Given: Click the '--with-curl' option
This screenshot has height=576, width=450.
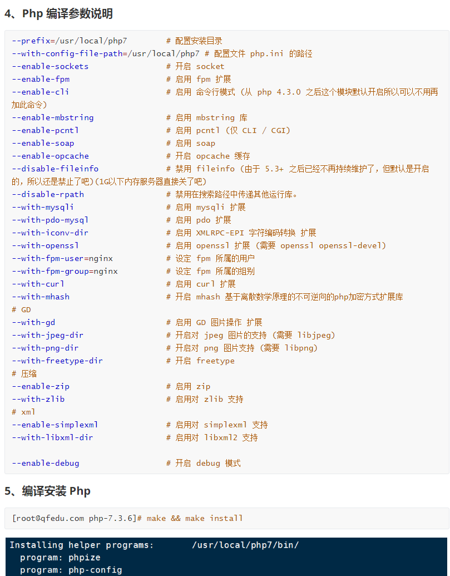Looking at the screenshot, I should pos(38,284).
